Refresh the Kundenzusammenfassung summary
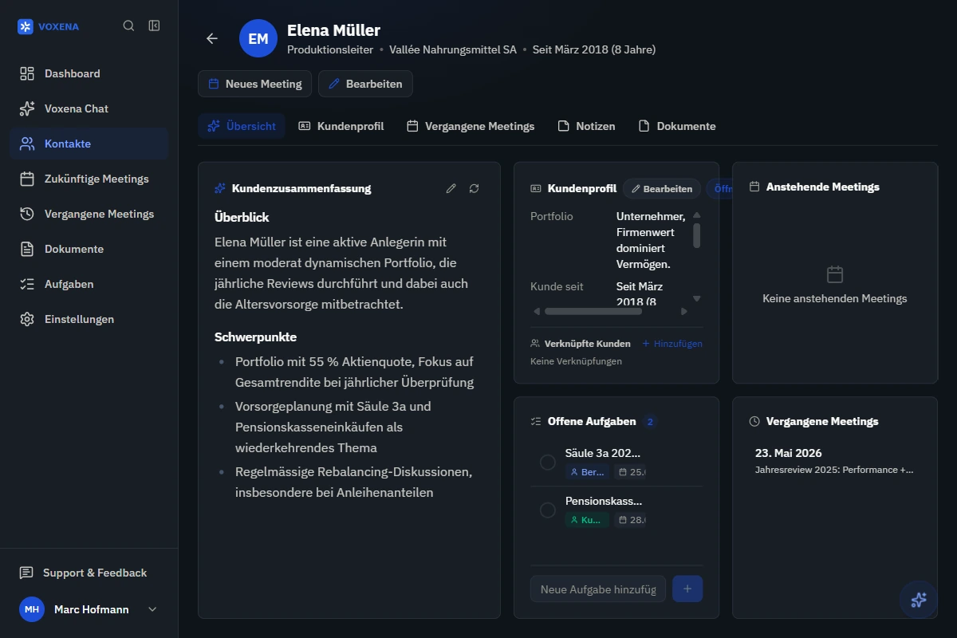Viewport: 957px width, 638px height. tap(475, 188)
